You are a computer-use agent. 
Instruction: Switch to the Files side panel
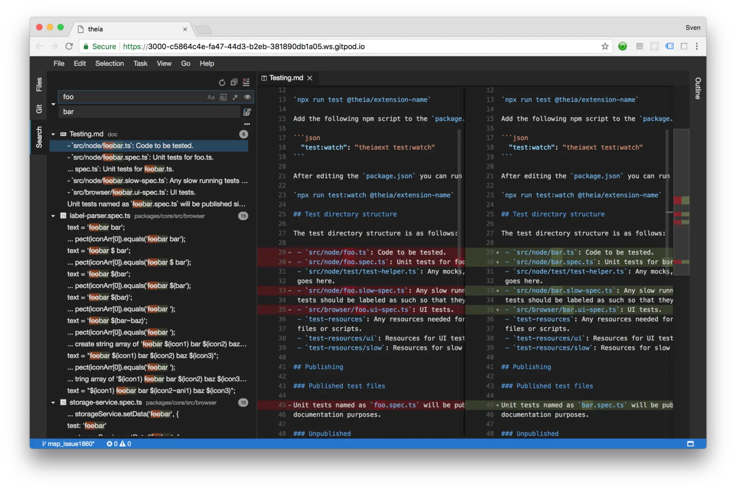(x=39, y=84)
